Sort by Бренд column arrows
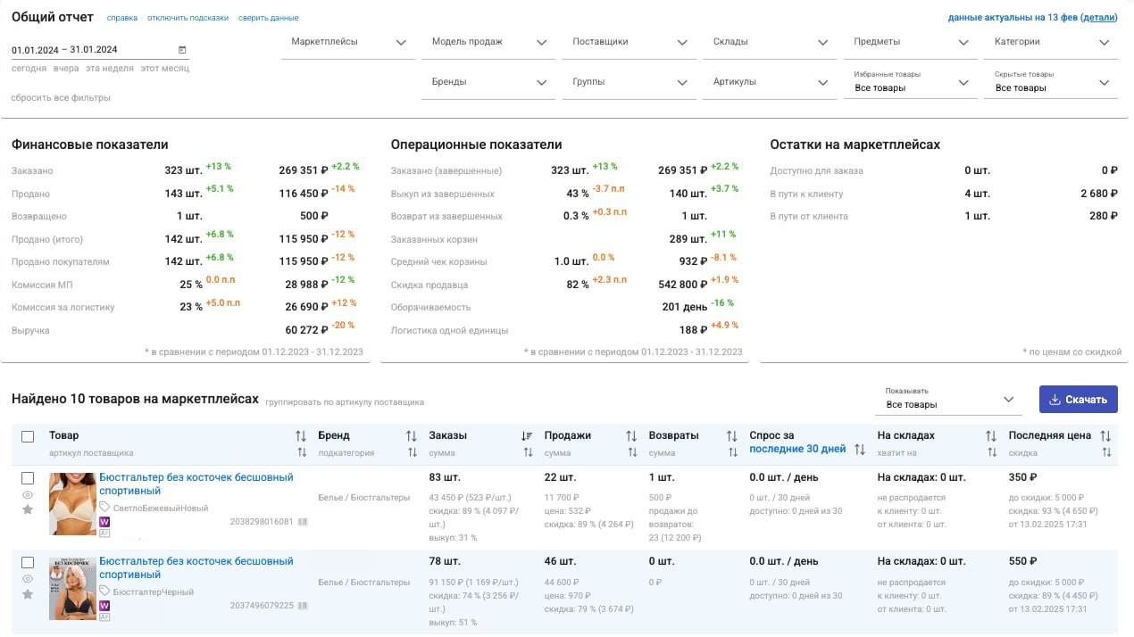 (x=412, y=436)
